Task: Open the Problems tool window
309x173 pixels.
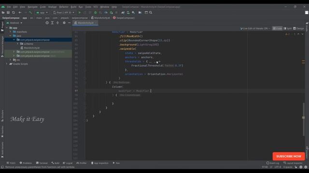Action: [26, 163]
